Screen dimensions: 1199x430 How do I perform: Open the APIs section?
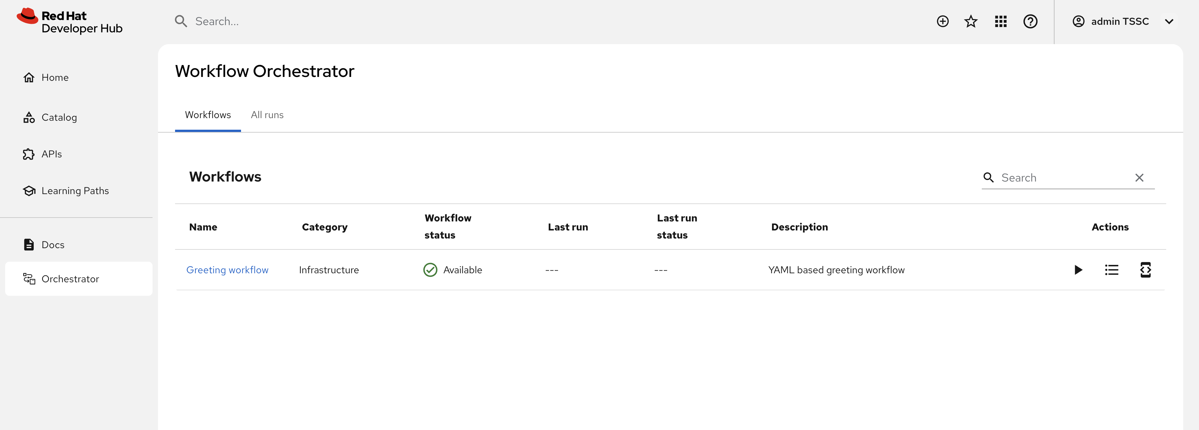(x=51, y=154)
